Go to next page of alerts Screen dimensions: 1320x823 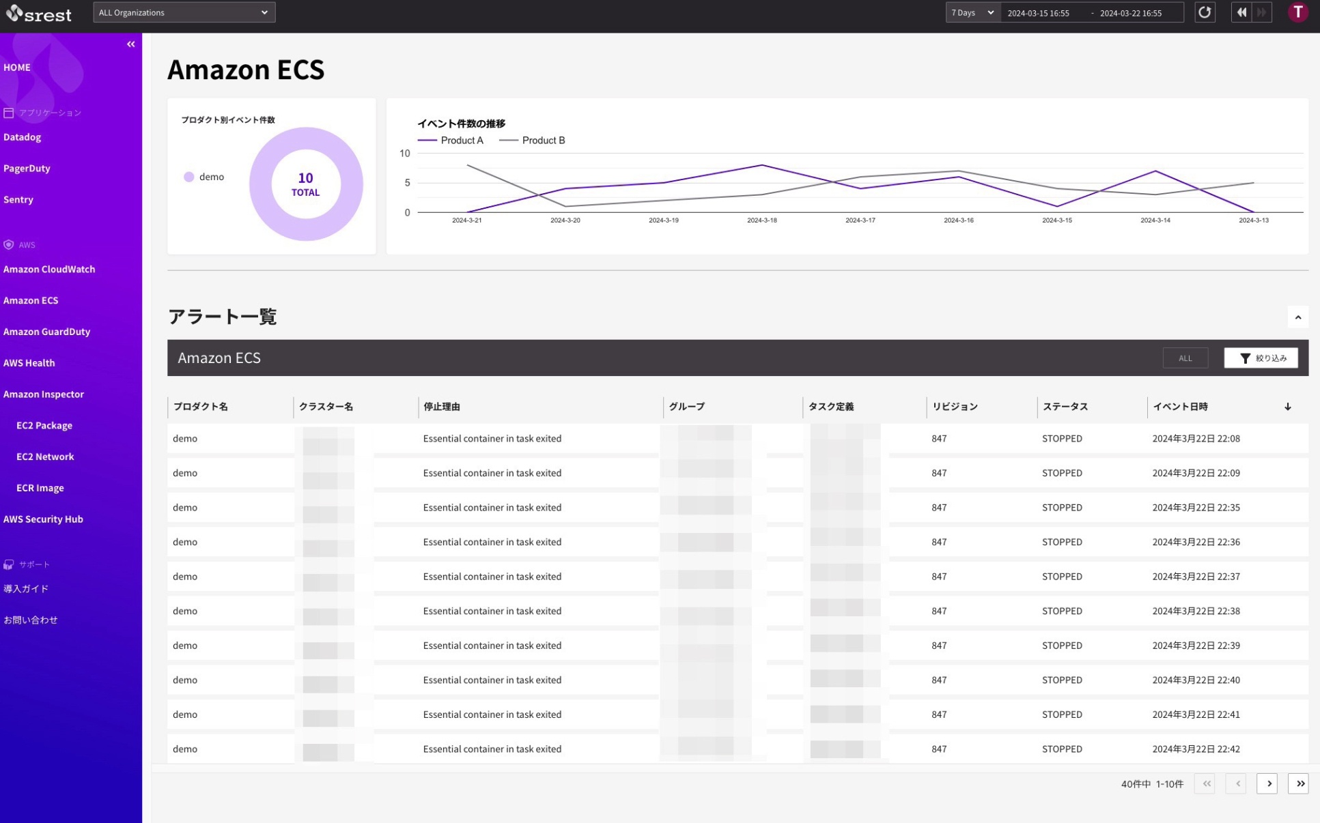1267,783
